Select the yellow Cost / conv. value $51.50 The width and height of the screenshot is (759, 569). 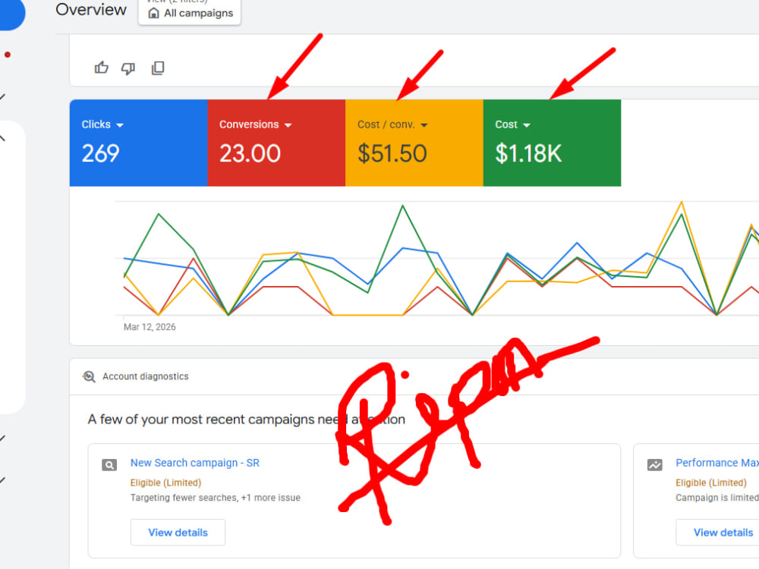coord(392,153)
